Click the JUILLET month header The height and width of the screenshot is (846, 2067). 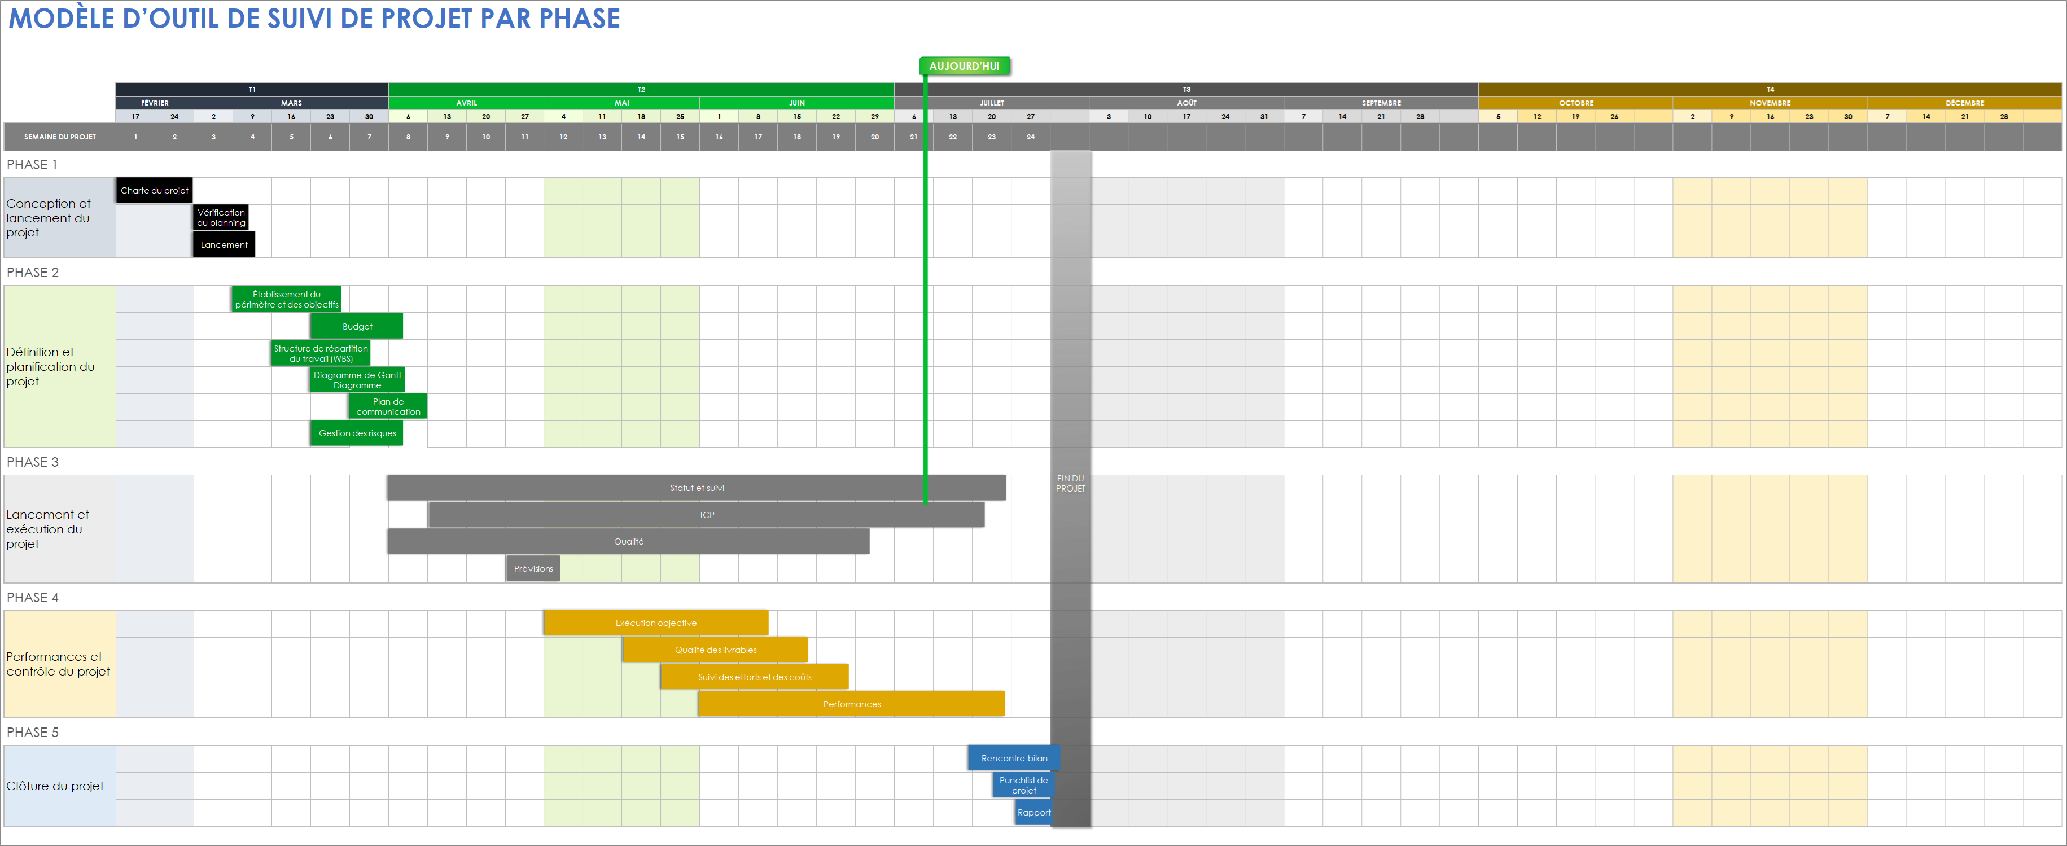click(992, 103)
